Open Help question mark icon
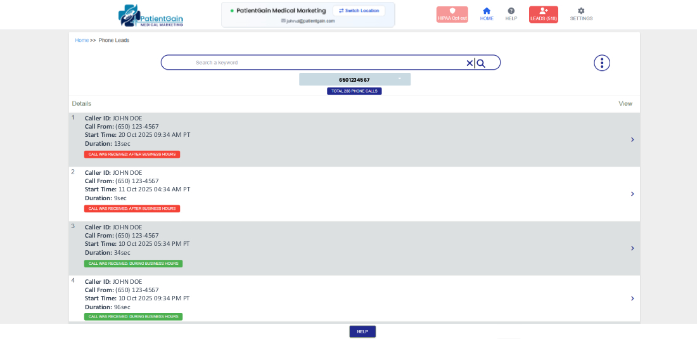 (x=511, y=14)
